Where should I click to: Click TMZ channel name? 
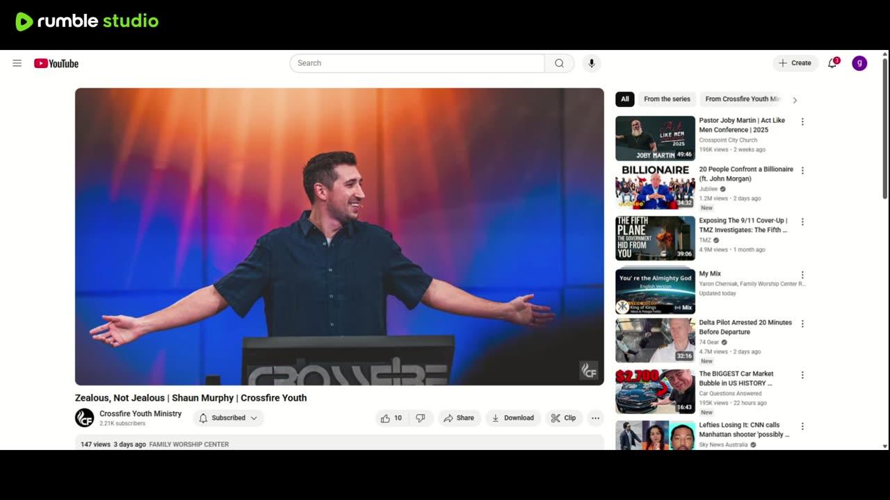click(705, 240)
